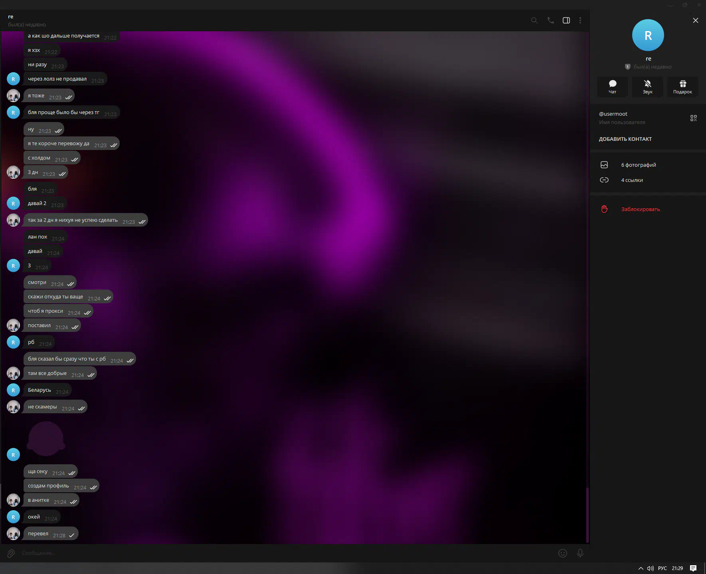
Task: Show QR code for @usermoot username
Action: click(693, 118)
